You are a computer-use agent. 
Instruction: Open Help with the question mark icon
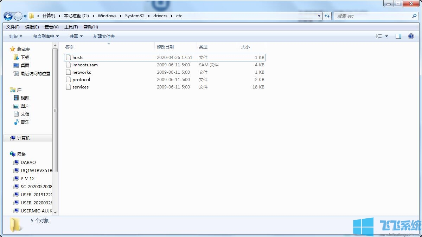[x=411, y=36]
